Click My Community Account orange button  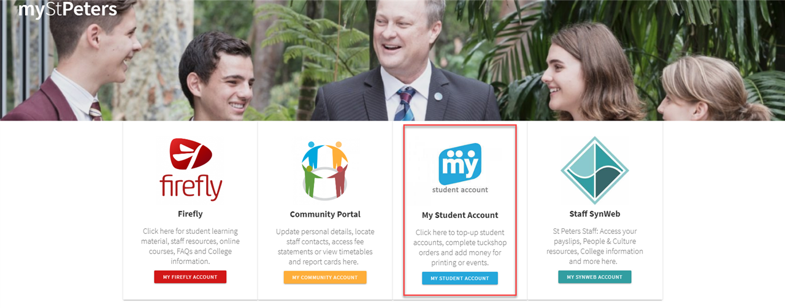click(x=325, y=277)
